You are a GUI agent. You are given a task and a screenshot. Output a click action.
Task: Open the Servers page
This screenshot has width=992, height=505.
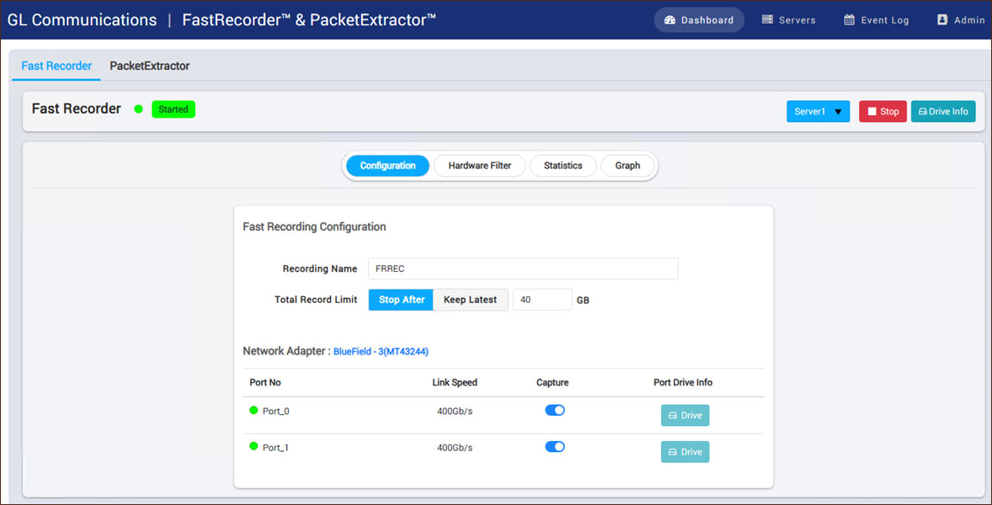[788, 20]
